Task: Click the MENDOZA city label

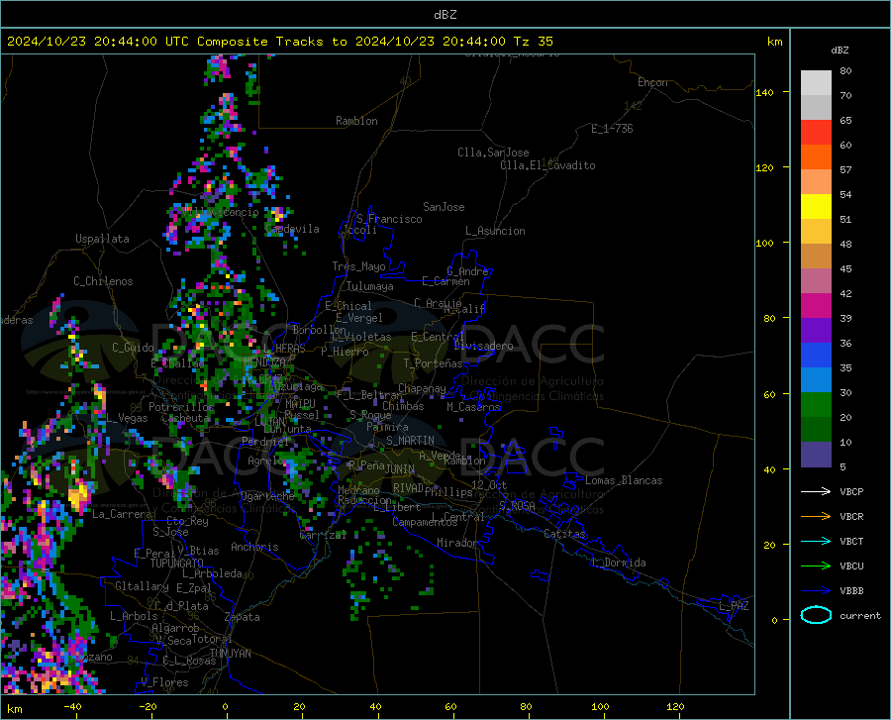Action: click(x=264, y=361)
